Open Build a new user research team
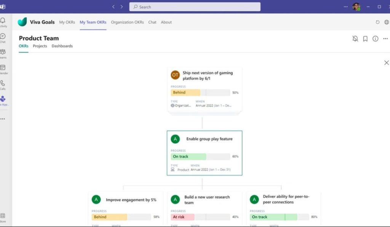The image size is (390, 227). pos(207,200)
